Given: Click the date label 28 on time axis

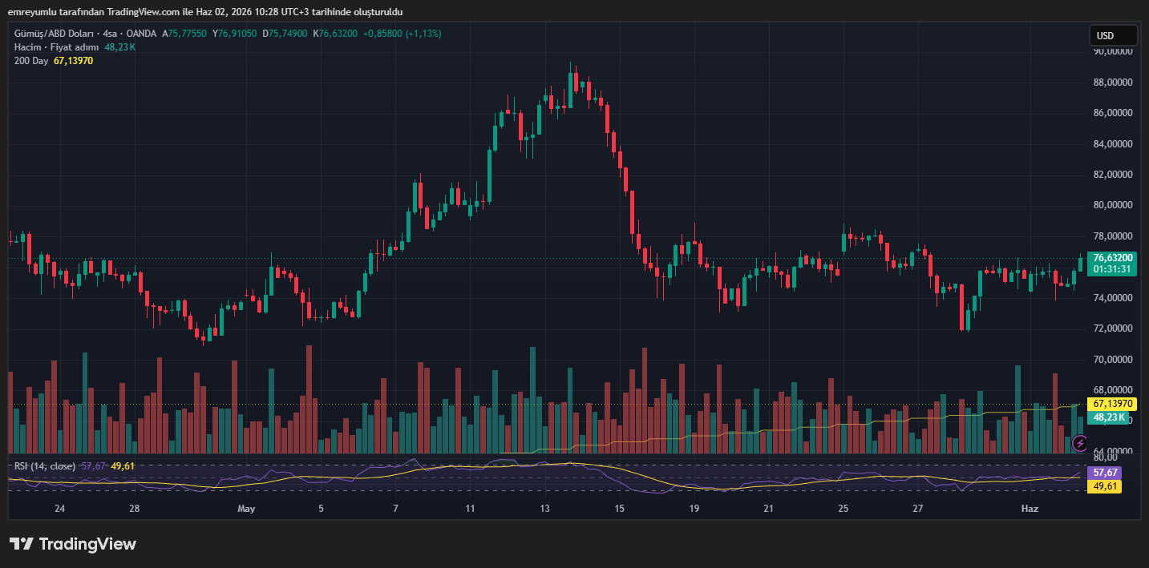Looking at the screenshot, I should click(134, 509).
